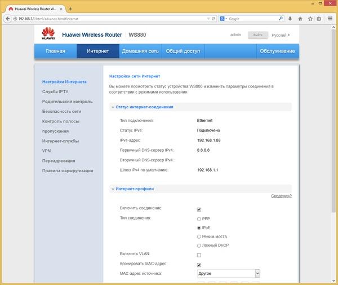The image size is (338, 285).
Task: Open the bookmarks list clipboard icon
Action: (x=319, y=19)
